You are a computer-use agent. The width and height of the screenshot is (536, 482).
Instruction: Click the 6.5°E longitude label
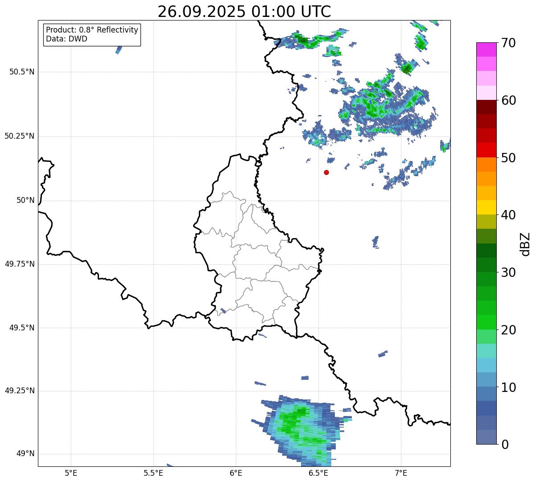[318, 473]
